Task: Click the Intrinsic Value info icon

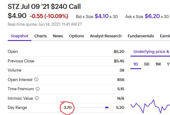Action: pos(37,98)
